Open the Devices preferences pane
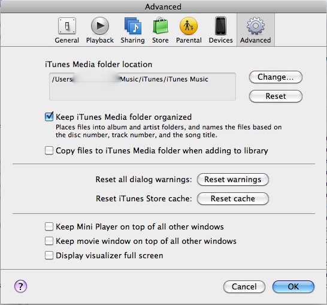This screenshot has width=327, height=305. coord(220,30)
